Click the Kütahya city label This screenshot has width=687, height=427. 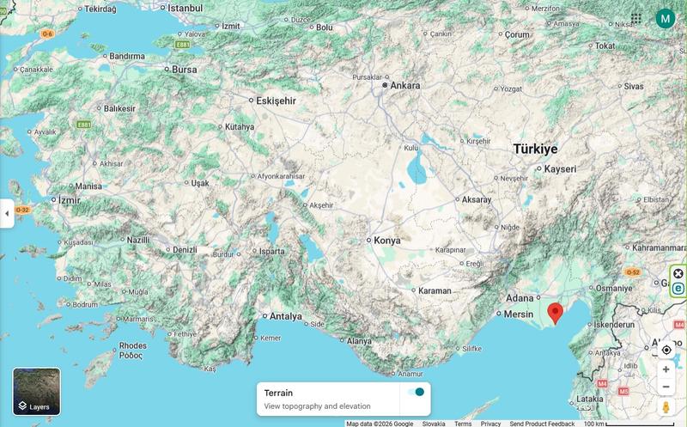pyautogui.click(x=240, y=126)
